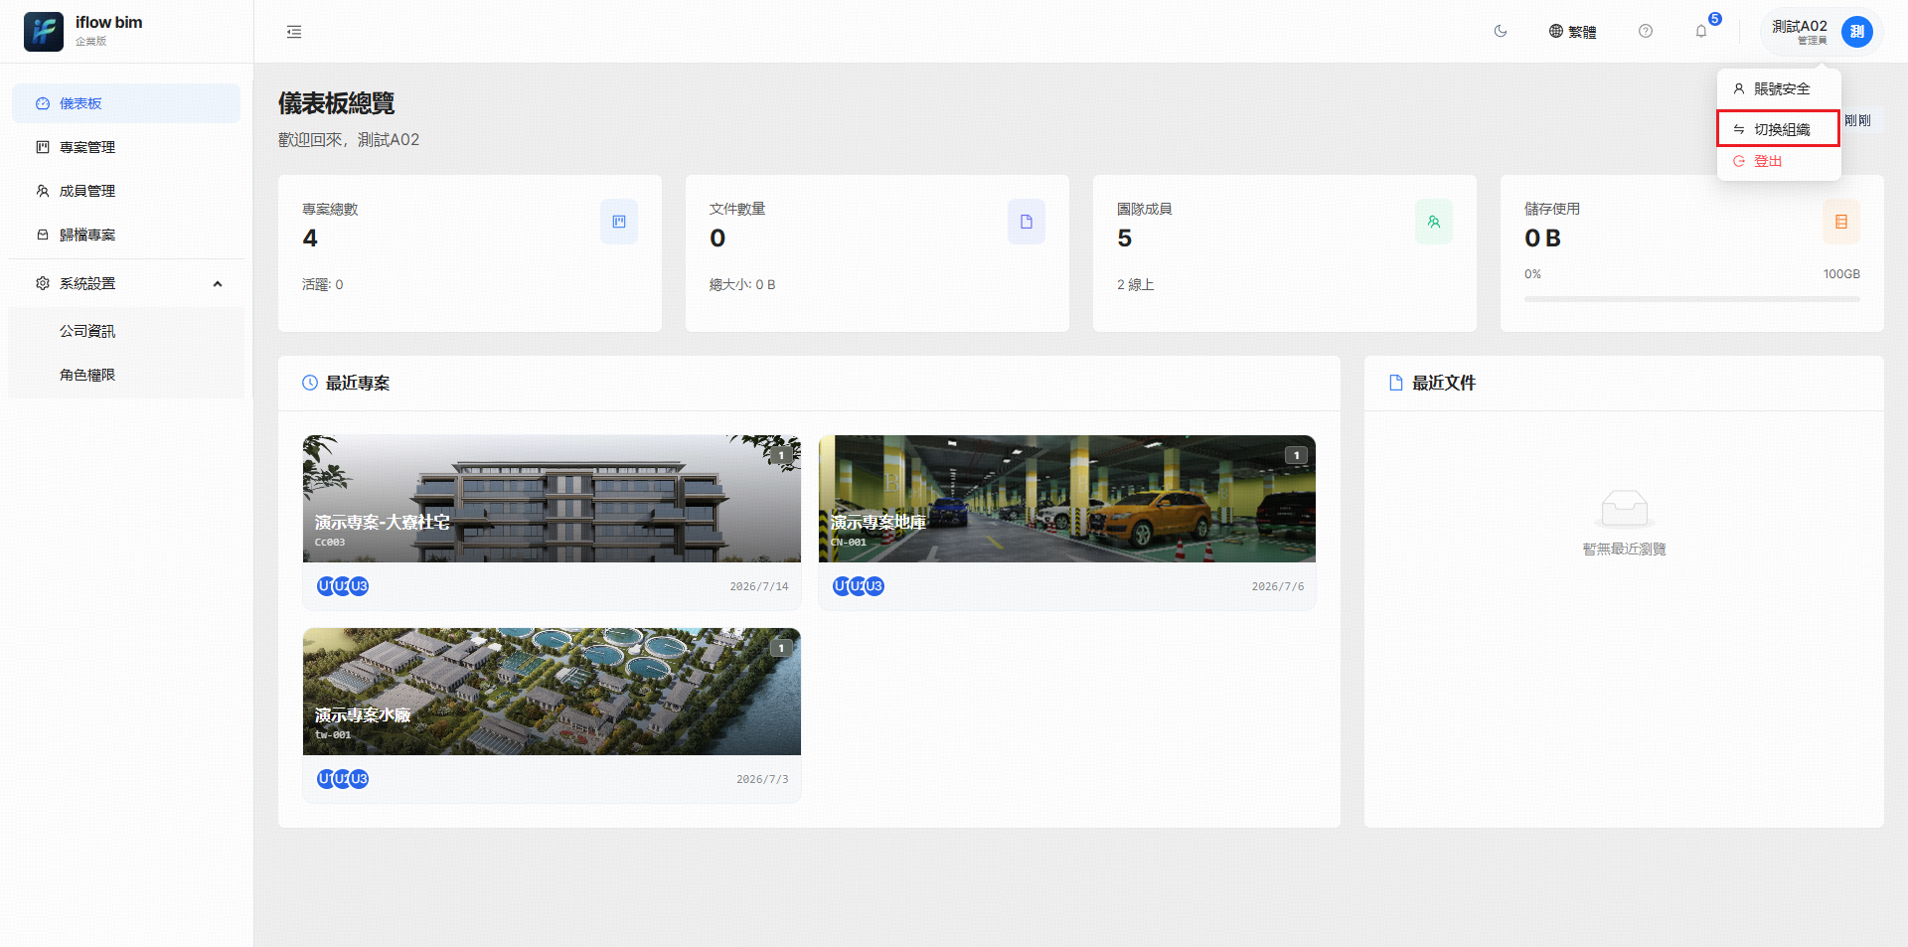Screen dimensions: 1908x947
Task: Collapse the 系統設置 section chevron
Action: (x=218, y=284)
